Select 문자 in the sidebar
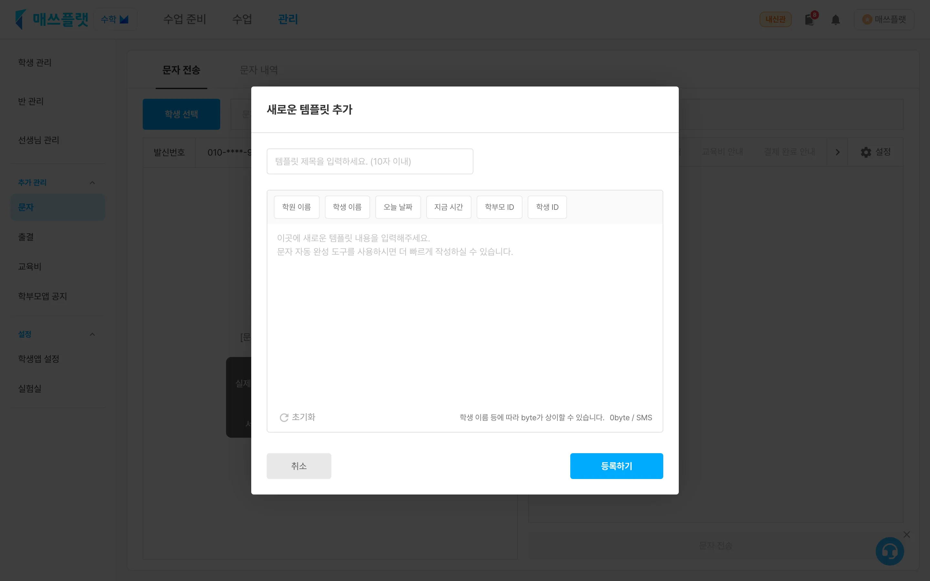The image size is (930, 581). 58,208
